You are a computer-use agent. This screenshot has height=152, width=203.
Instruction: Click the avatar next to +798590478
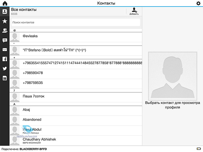[x=15, y=74]
